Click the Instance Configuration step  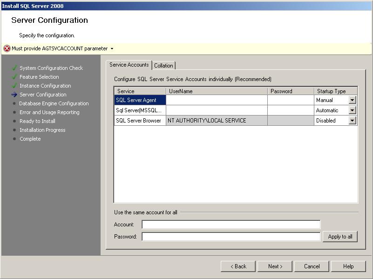click(45, 86)
